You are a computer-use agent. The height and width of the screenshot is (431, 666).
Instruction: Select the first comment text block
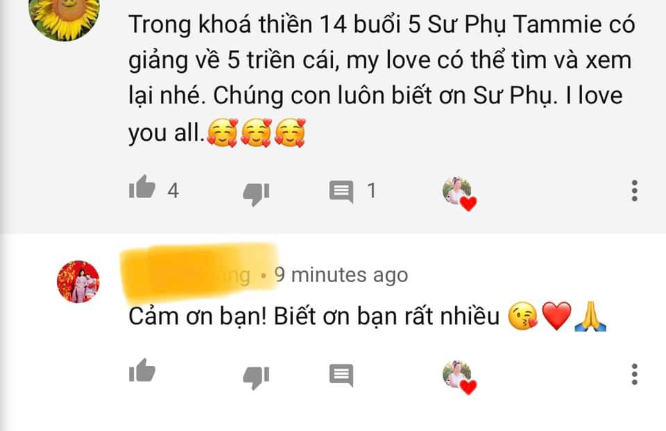point(382,80)
